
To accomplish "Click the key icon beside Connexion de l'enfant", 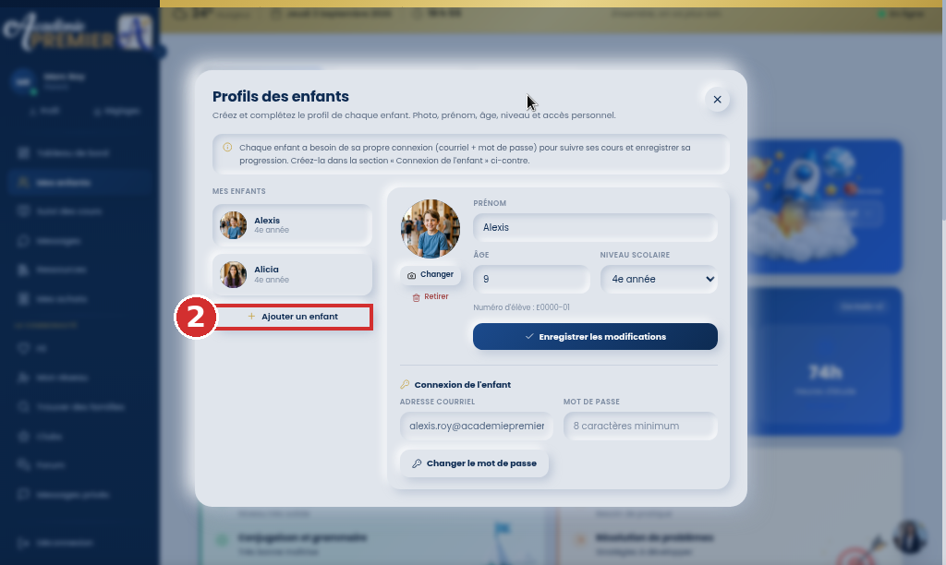I will pyautogui.click(x=405, y=385).
